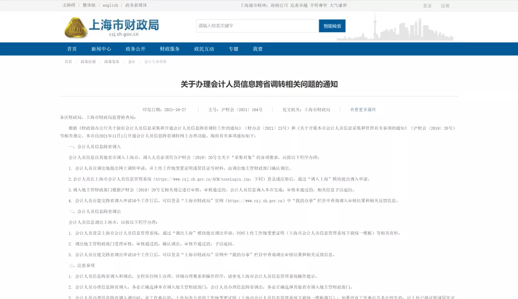
Task: Switch the site to english
Action: (110, 5)
